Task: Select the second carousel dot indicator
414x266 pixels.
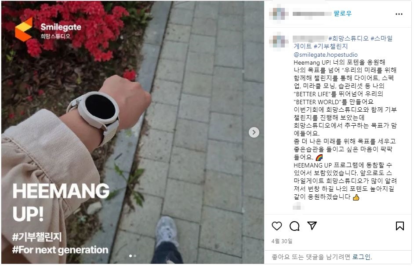Action: coord(135,256)
